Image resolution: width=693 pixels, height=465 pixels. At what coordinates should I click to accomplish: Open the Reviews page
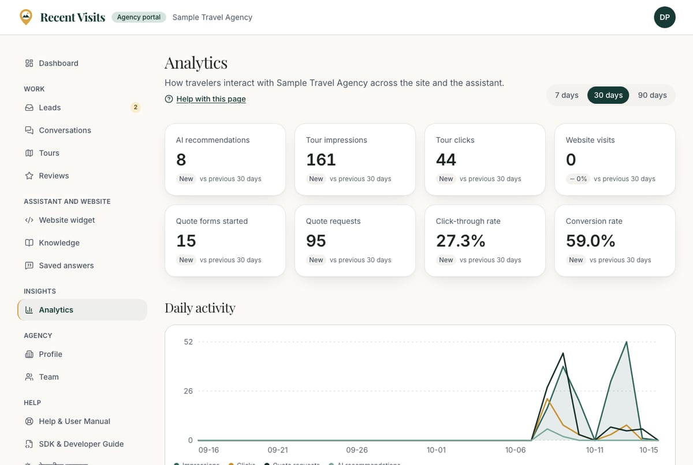point(82,176)
